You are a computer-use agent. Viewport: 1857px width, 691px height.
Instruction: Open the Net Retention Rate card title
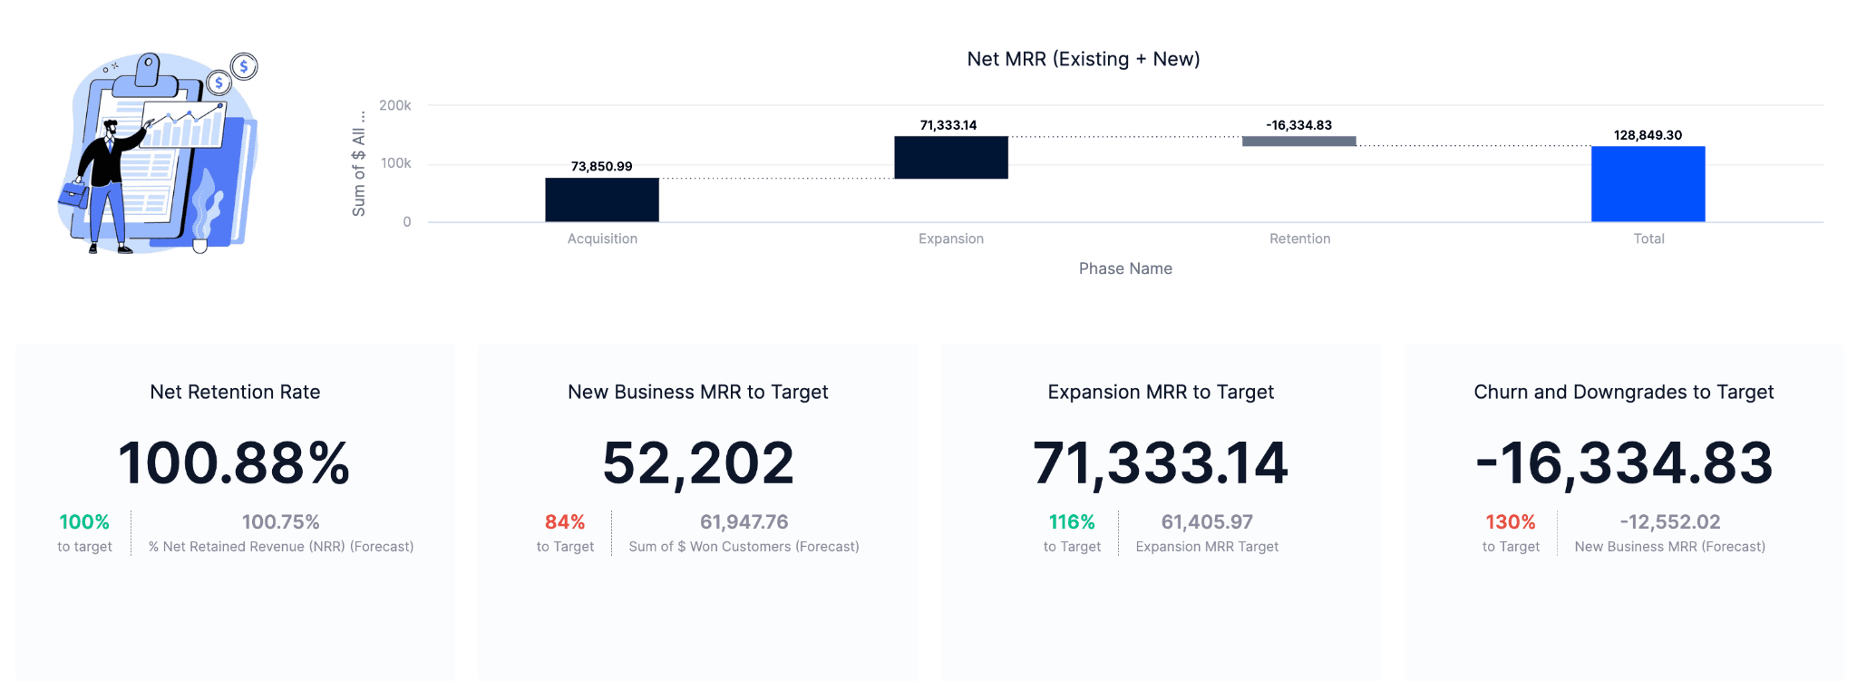(235, 392)
